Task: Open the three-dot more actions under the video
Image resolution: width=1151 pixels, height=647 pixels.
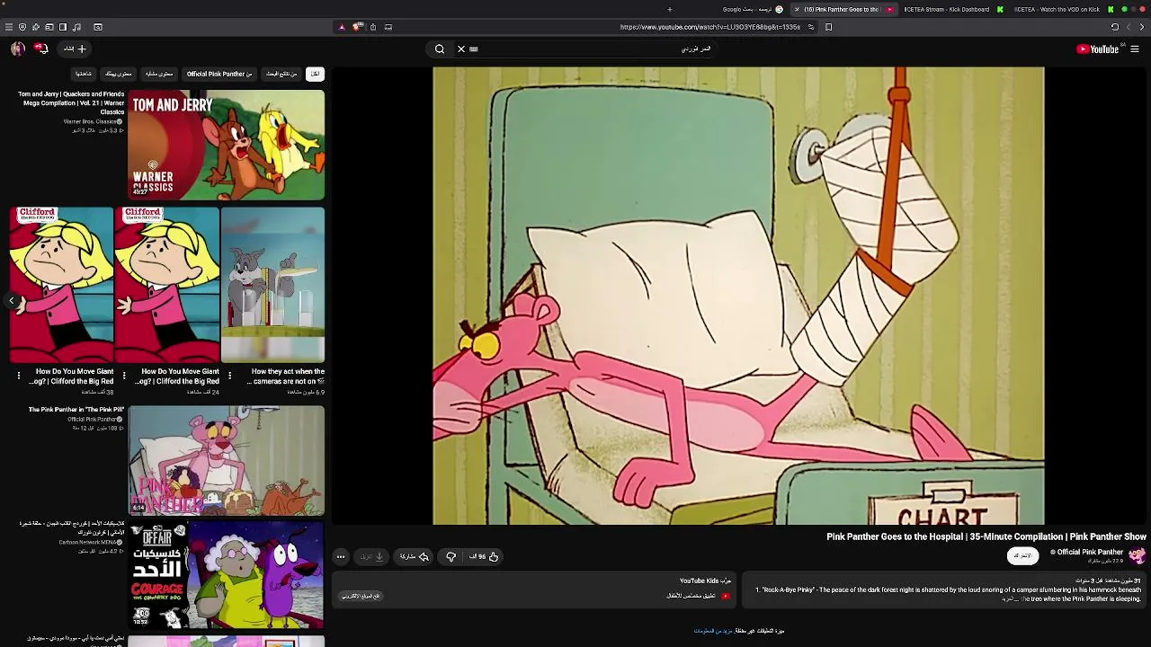Action: pos(341,556)
